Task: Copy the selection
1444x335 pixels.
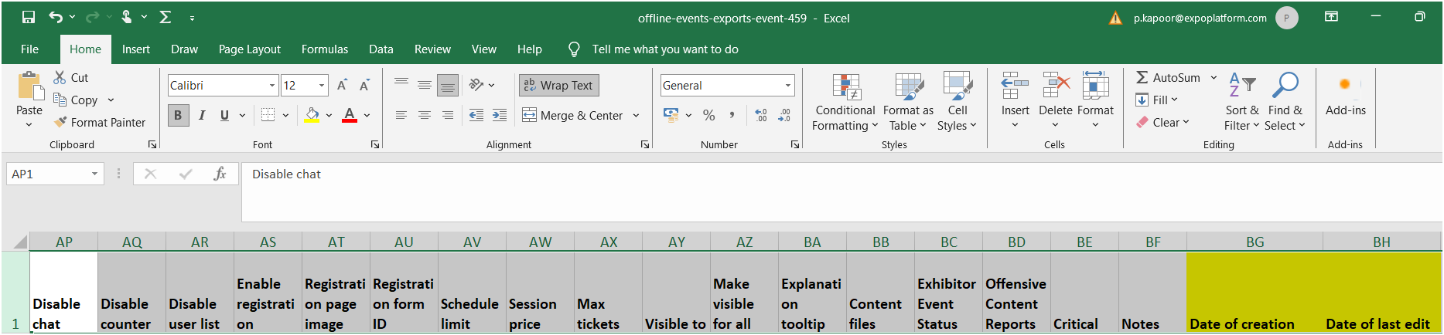Action: pyautogui.click(x=75, y=100)
